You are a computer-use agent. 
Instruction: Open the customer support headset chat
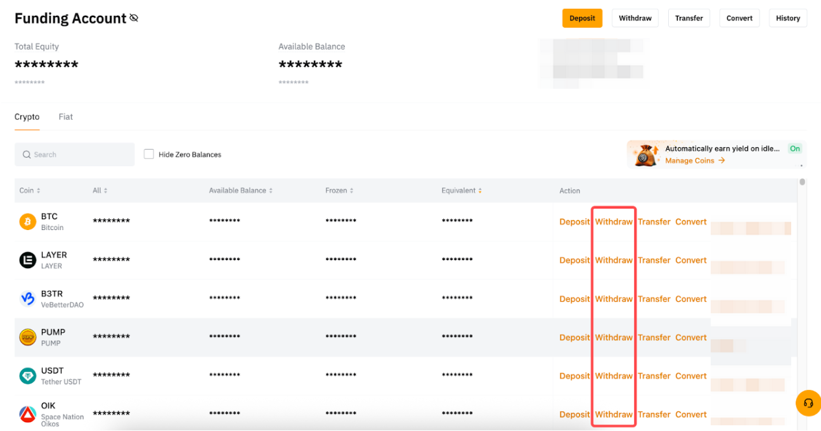tap(808, 403)
